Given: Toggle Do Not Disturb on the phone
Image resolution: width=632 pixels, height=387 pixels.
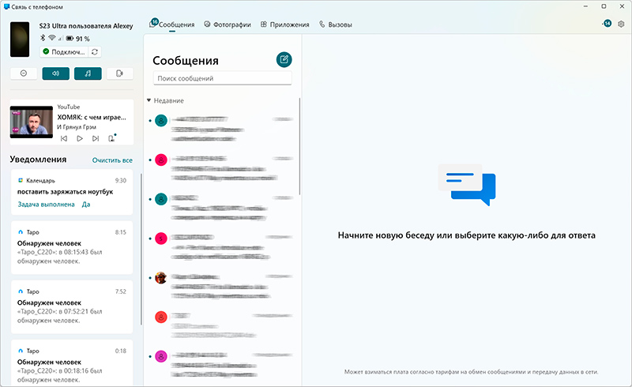Looking at the screenshot, I should pyautogui.click(x=24, y=73).
